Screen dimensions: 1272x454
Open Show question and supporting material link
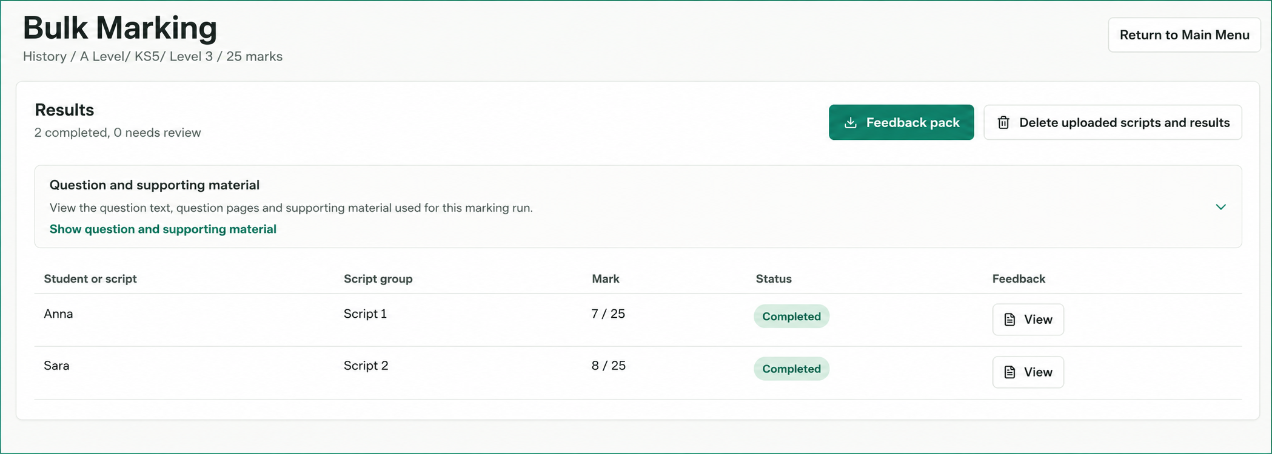(163, 229)
